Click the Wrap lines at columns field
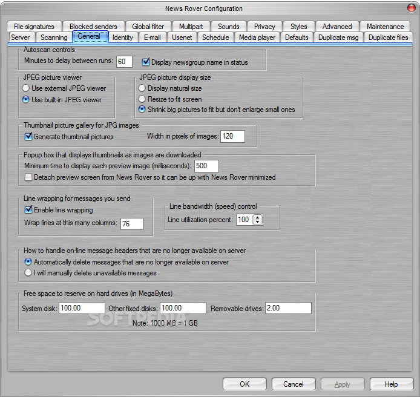The height and width of the screenshot is (397, 420). point(132,224)
